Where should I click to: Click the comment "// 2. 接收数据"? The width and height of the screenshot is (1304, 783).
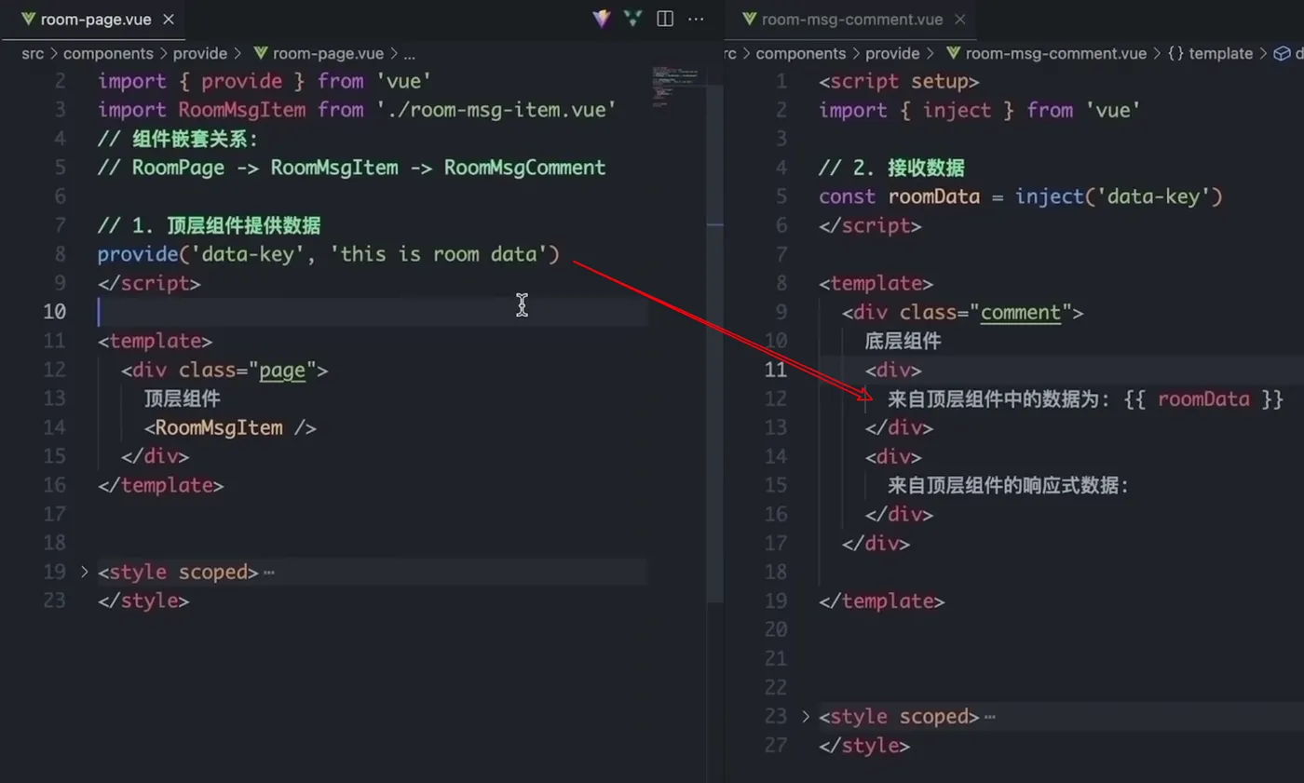point(891,168)
